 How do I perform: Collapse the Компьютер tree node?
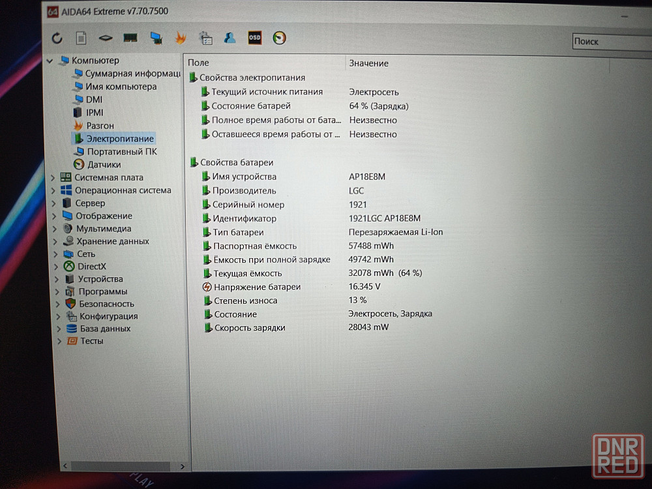click(x=50, y=61)
